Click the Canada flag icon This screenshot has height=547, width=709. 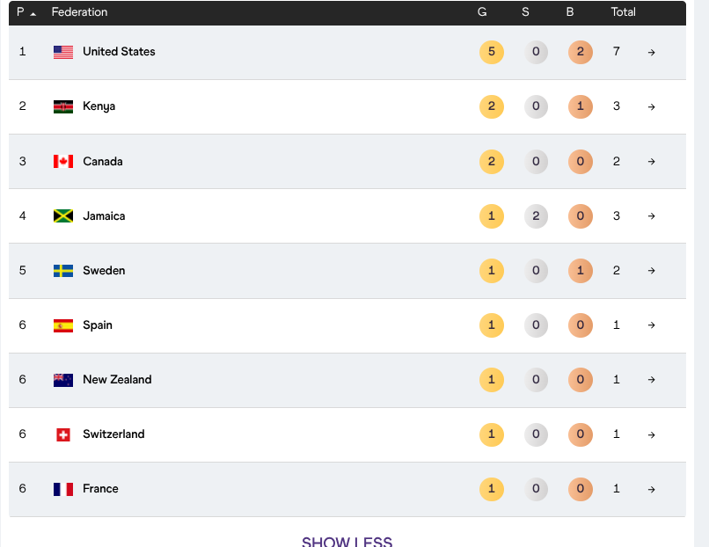pyautogui.click(x=63, y=162)
